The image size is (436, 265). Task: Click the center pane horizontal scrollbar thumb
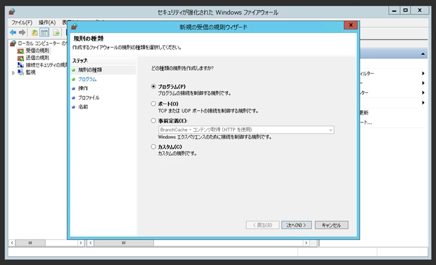click(x=124, y=243)
